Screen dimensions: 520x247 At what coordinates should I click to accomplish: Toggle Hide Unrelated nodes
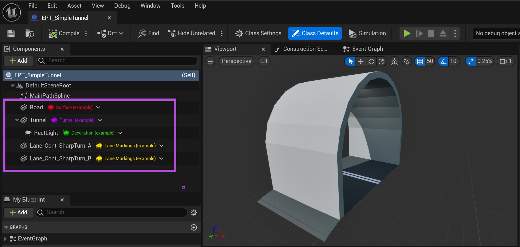click(191, 33)
